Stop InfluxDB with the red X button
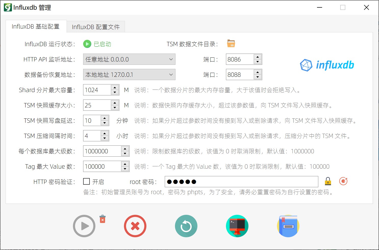The width and height of the screenshot is (379, 250). (135, 226)
